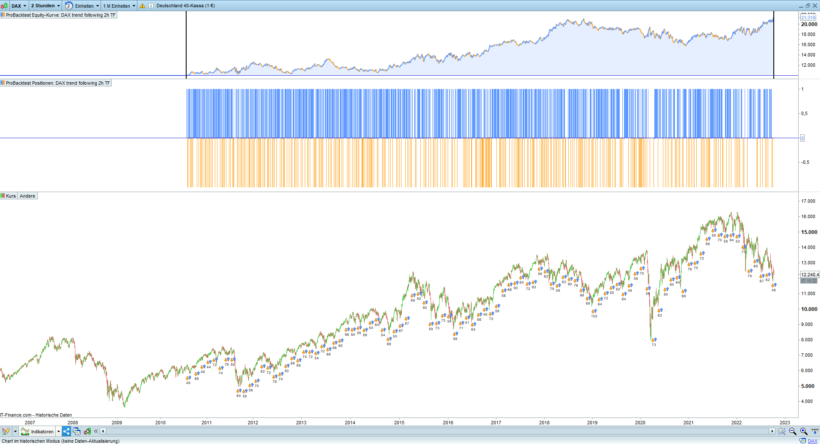Image resolution: width=820 pixels, height=444 pixels.
Task: Click the 20.000 equity axis label
Action: click(809, 24)
